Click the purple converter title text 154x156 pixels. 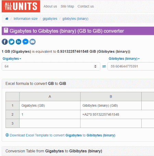67,31
